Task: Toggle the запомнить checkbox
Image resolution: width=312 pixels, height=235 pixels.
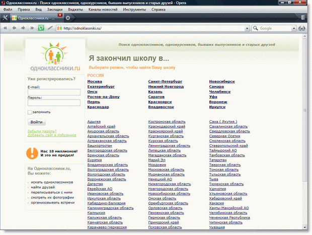Action: 30,112
